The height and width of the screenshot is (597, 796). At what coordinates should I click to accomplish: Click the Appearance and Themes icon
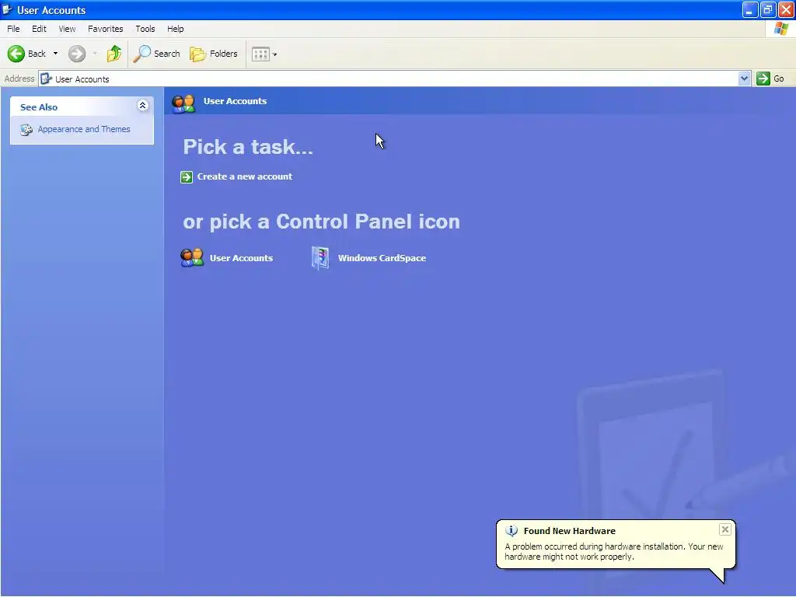pyautogui.click(x=26, y=130)
